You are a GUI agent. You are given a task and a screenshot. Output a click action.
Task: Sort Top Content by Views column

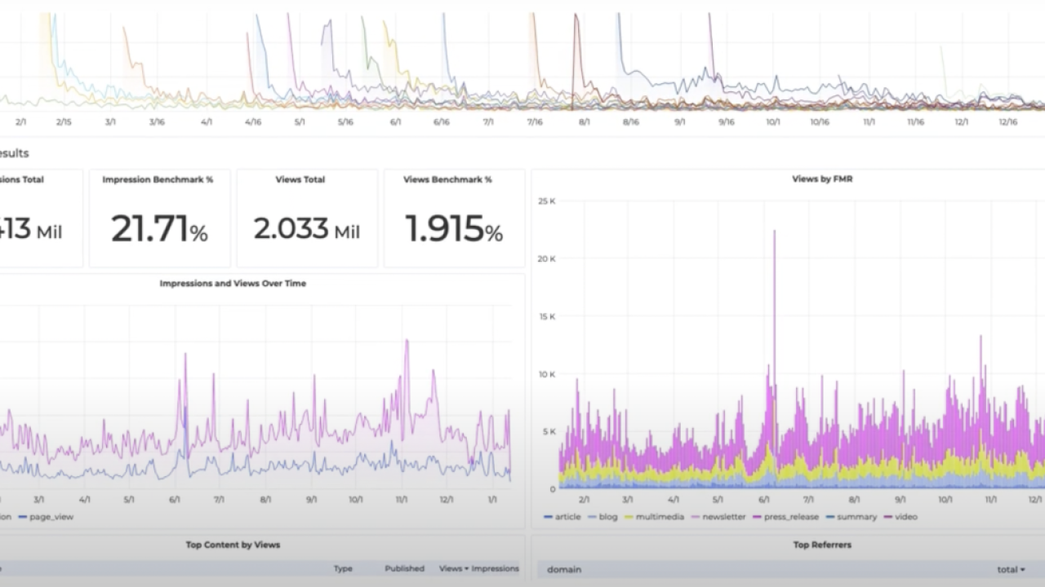click(453, 568)
